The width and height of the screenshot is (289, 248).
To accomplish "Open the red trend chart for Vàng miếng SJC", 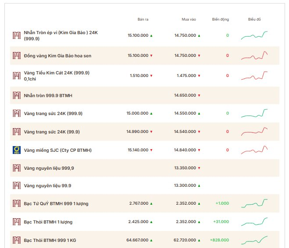I will [x=254, y=150].
